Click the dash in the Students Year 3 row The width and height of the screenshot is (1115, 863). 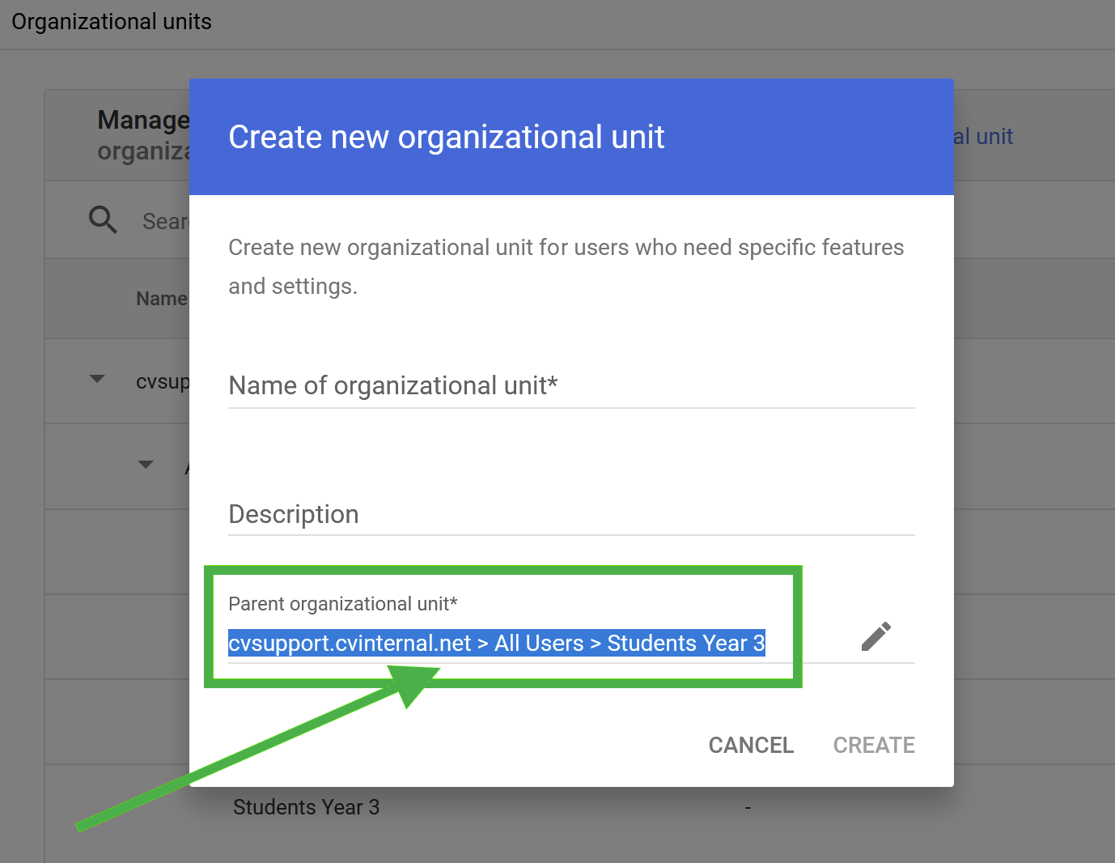click(x=747, y=806)
